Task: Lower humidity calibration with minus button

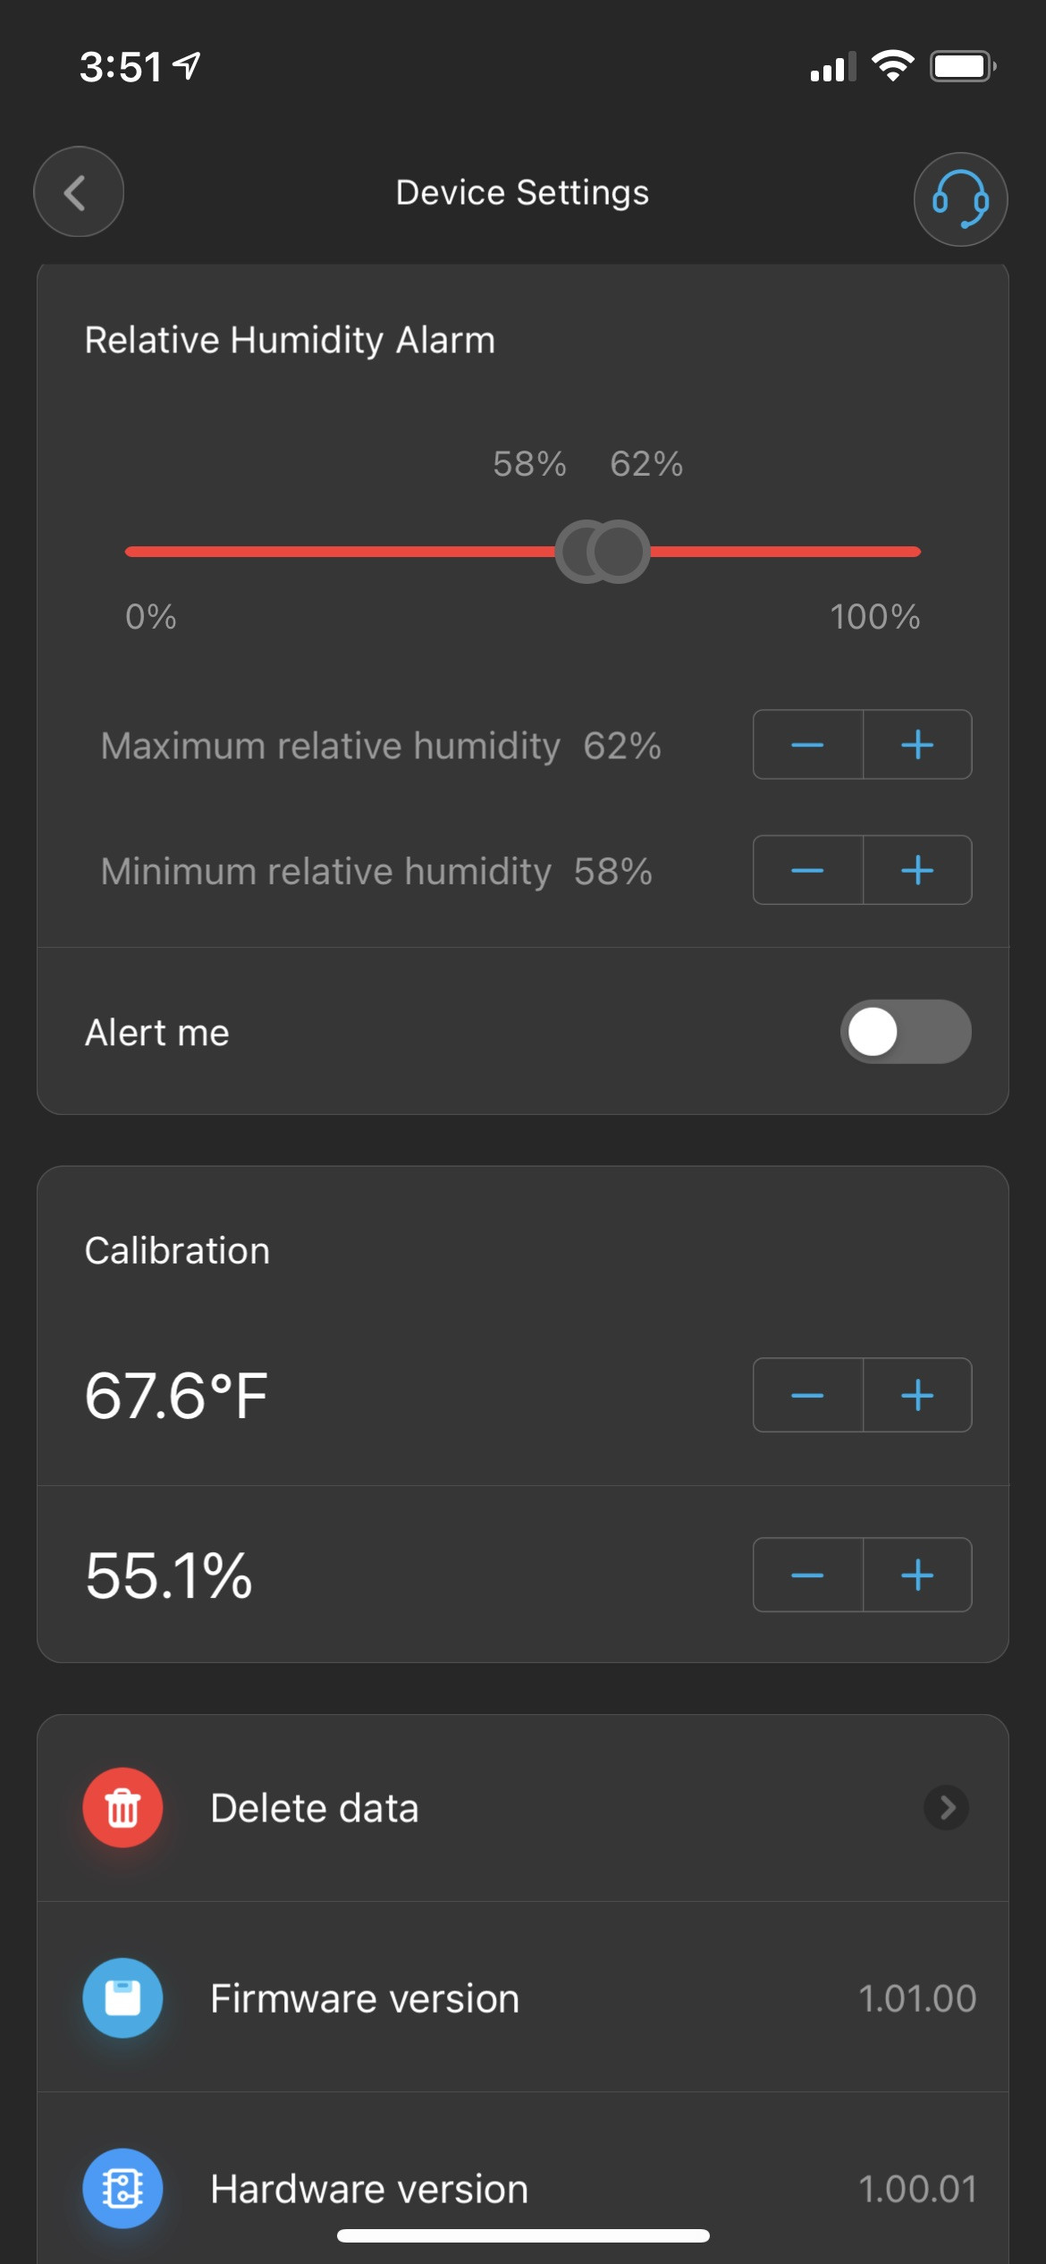Action: coord(808,1575)
